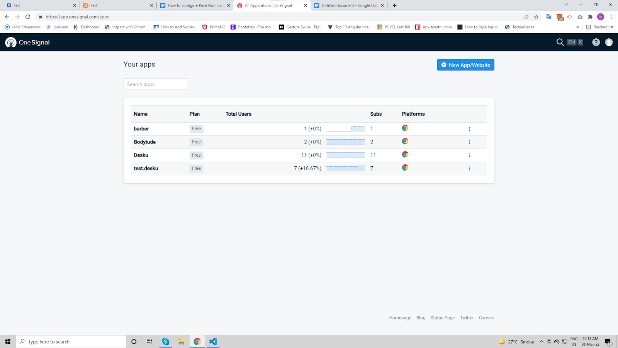Open the PrimeNG bookmark
618x348 pixels.
[214, 27]
